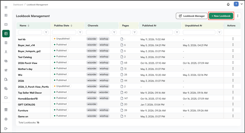Click the logout icon at the sidebar bottom
Screen dimensions: 245x133
tap(6, 129)
